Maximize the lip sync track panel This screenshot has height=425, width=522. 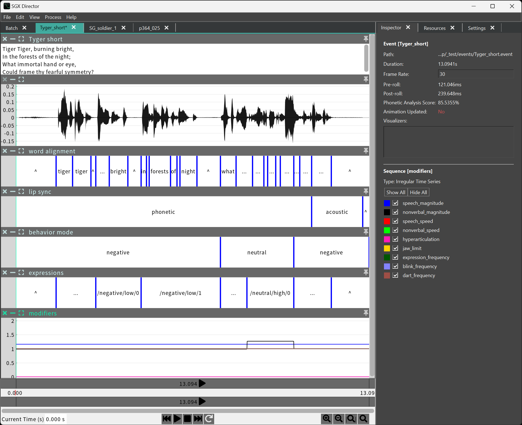[21, 191]
